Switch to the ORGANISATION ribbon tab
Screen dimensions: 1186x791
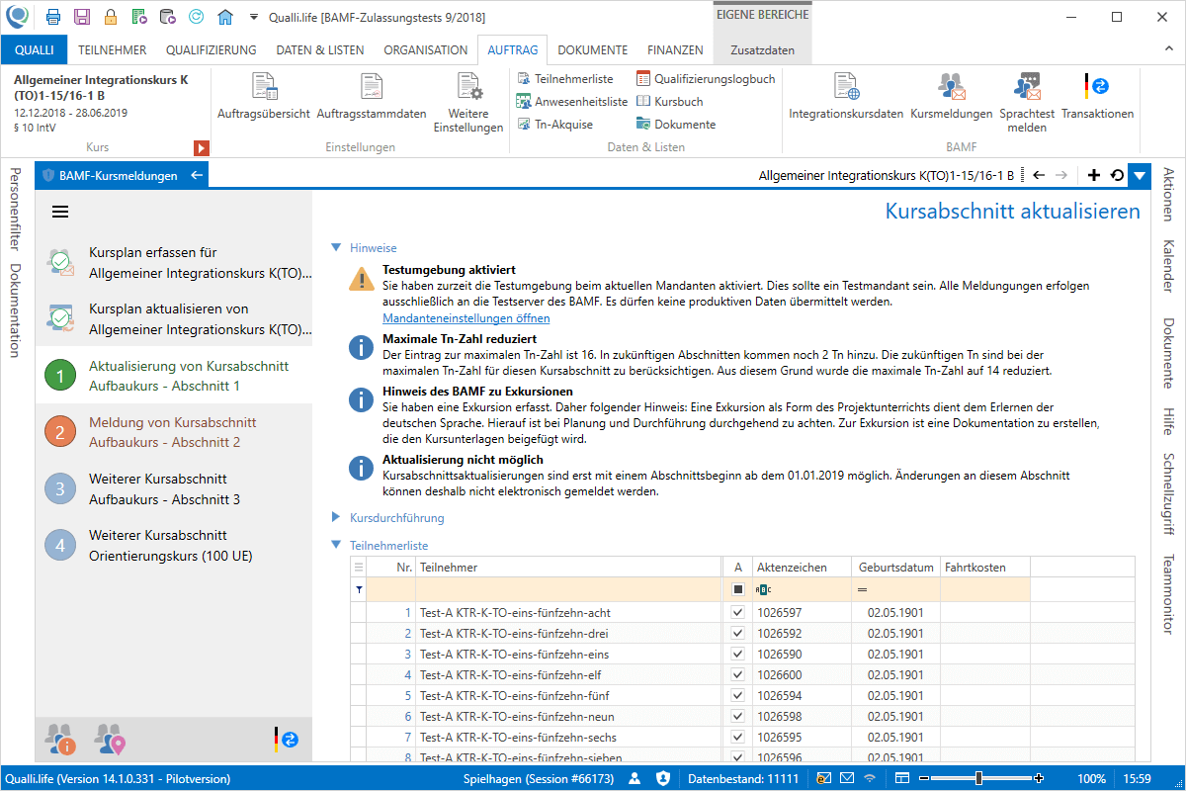click(425, 49)
